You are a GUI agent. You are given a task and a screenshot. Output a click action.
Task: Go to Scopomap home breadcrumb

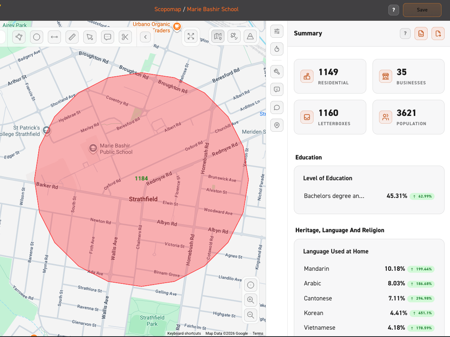pos(168,9)
